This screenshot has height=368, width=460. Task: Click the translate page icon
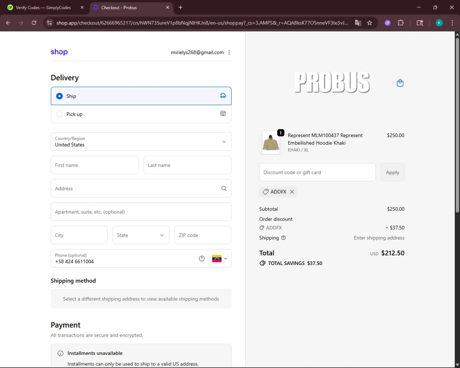(x=358, y=23)
